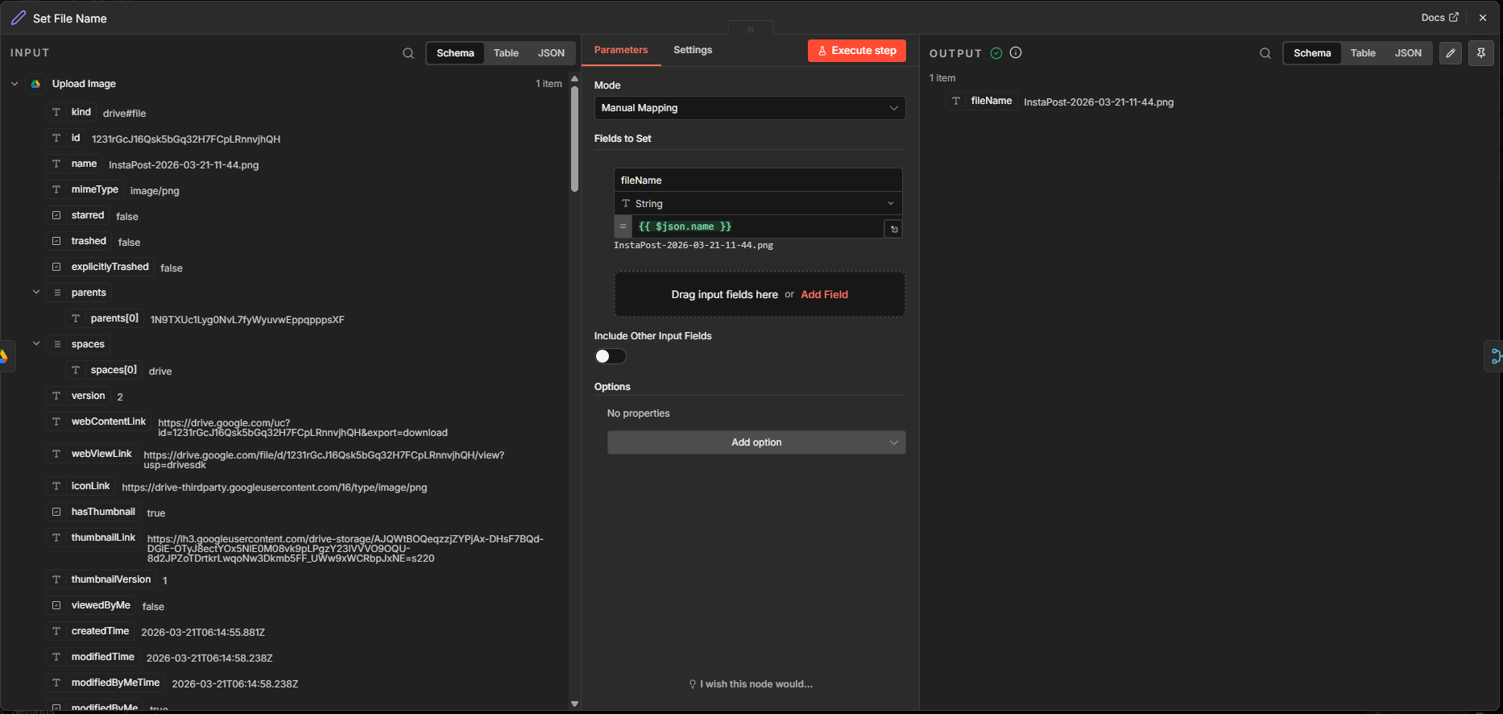Click the search icon in the INPUT panel
The width and height of the screenshot is (1503, 714).
click(408, 53)
